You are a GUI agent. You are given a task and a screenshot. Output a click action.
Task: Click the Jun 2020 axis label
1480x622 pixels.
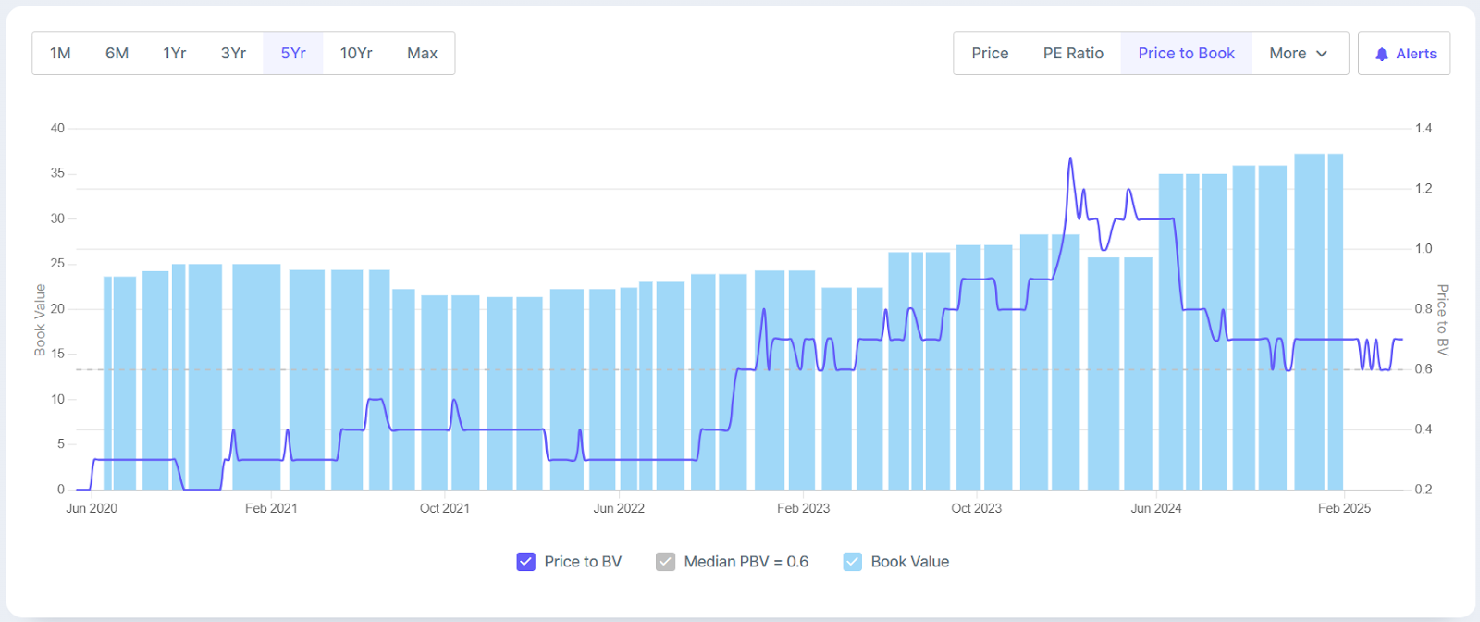(92, 508)
